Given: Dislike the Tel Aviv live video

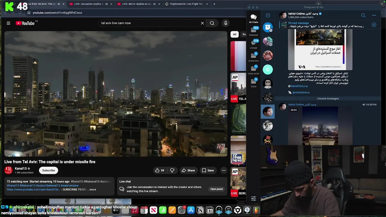Looking at the screenshot, I should pos(172,170).
